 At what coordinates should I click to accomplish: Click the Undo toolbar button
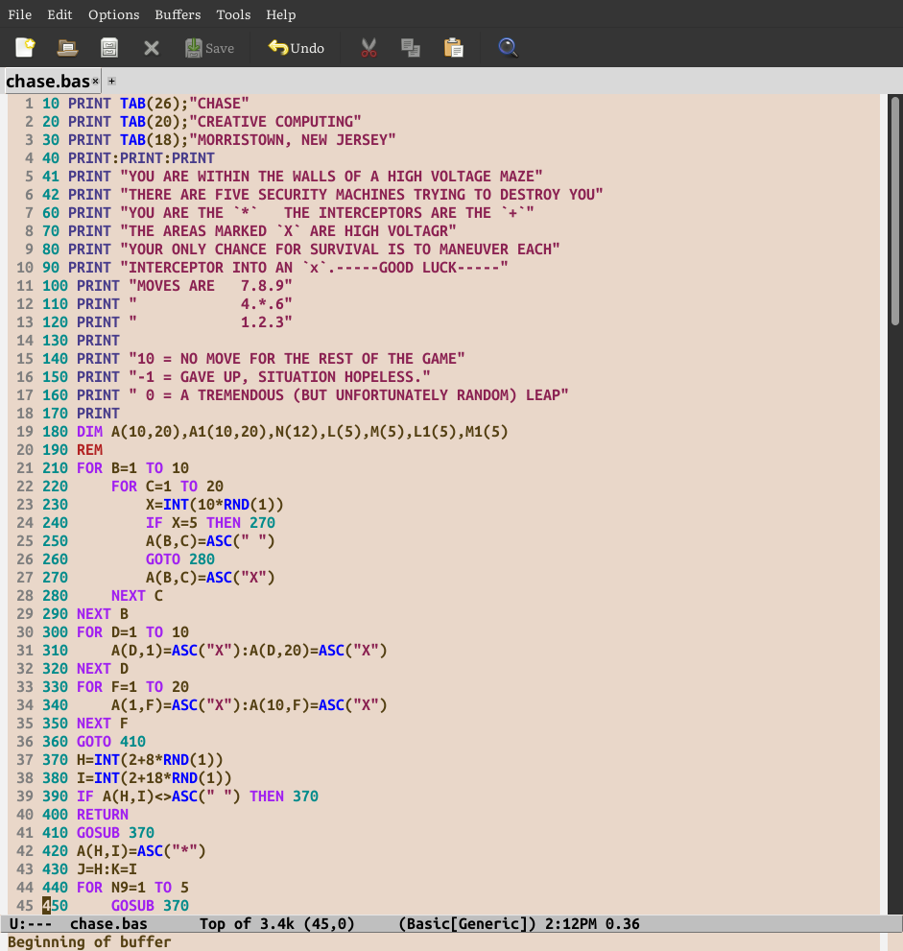point(296,48)
